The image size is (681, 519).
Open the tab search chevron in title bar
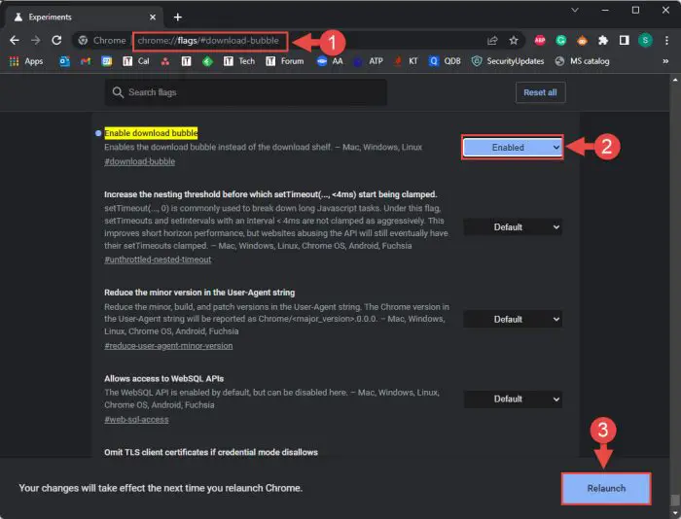click(x=575, y=10)
